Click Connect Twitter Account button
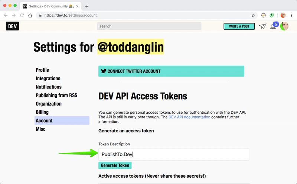 pyautogui.click(x=171, y=71)
